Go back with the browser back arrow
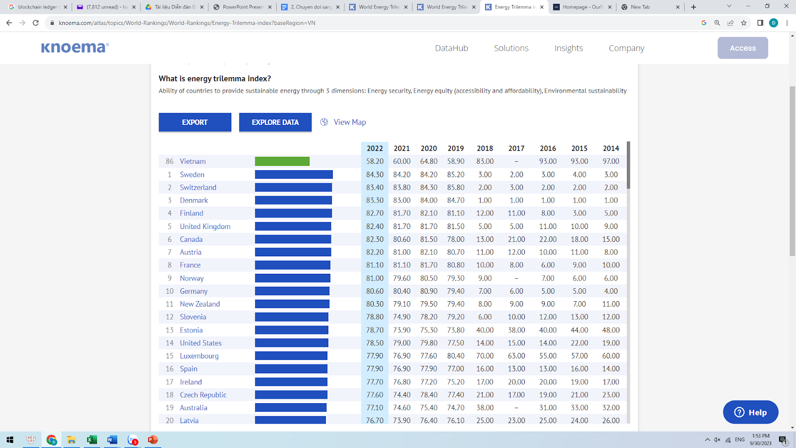The image size is (796, 448). [9, 23]
